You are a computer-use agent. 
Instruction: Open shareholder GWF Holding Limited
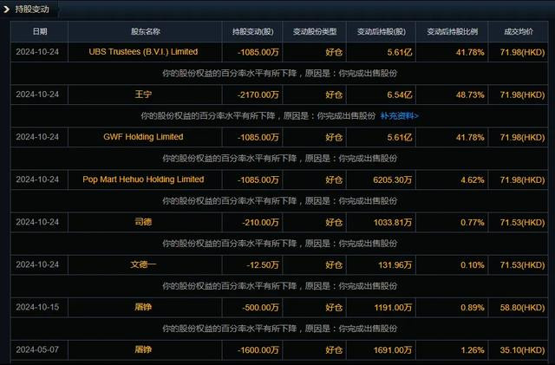click(x=143, y=137)
